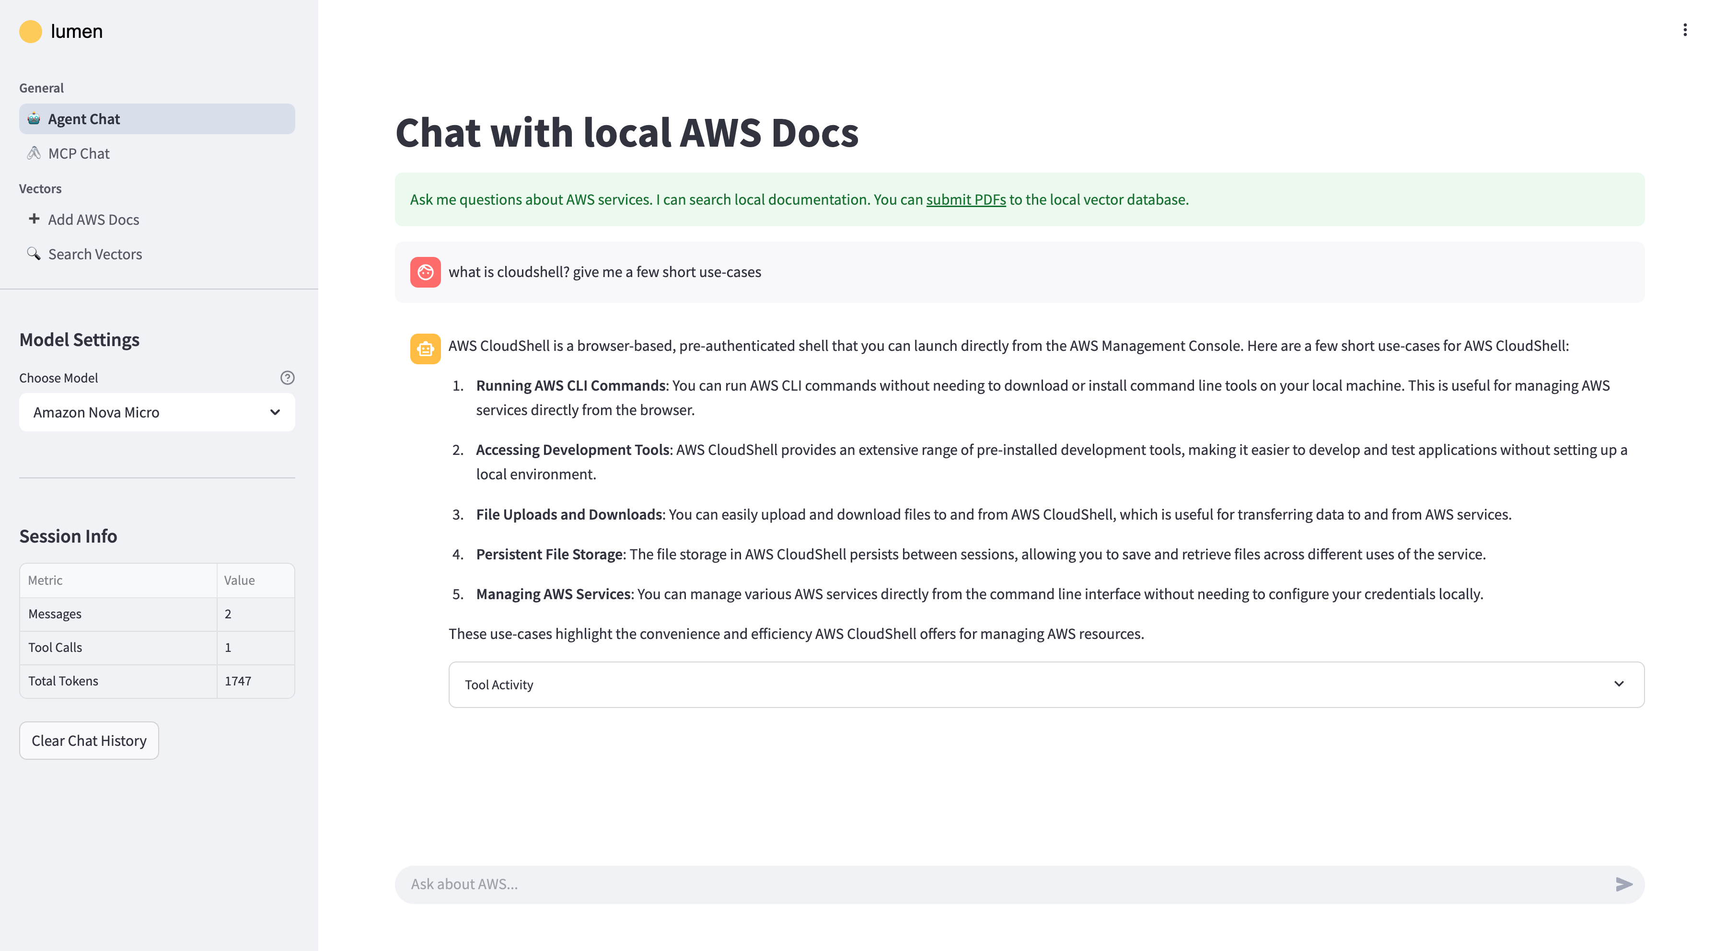
Task: Open Agent Chat page
Action: coord(157,118)
